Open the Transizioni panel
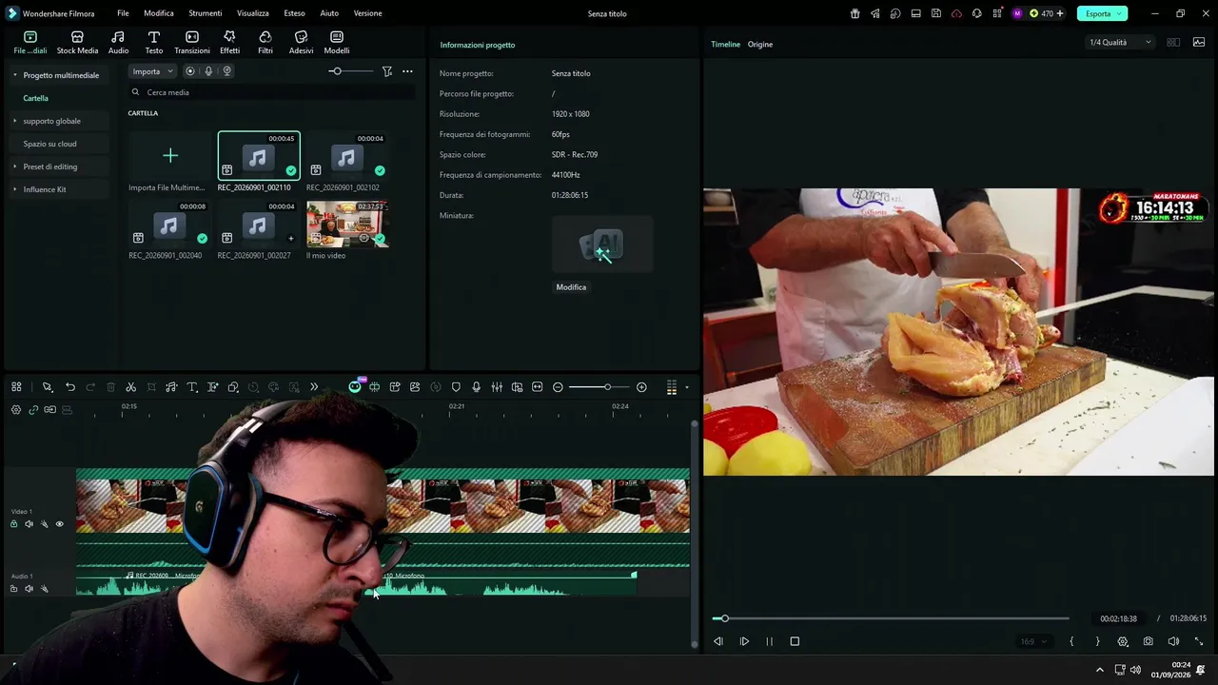Image resolution: width=1218 pixels, height=685 pixels. point(192,42)
